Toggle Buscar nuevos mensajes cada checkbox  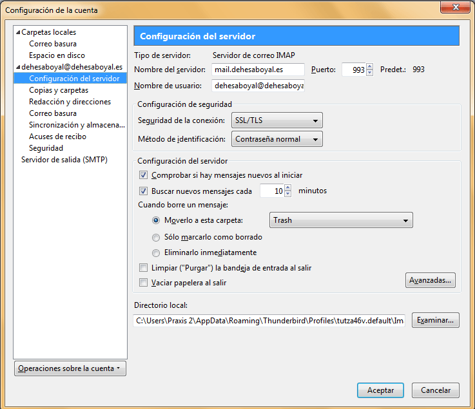(143, 191)
